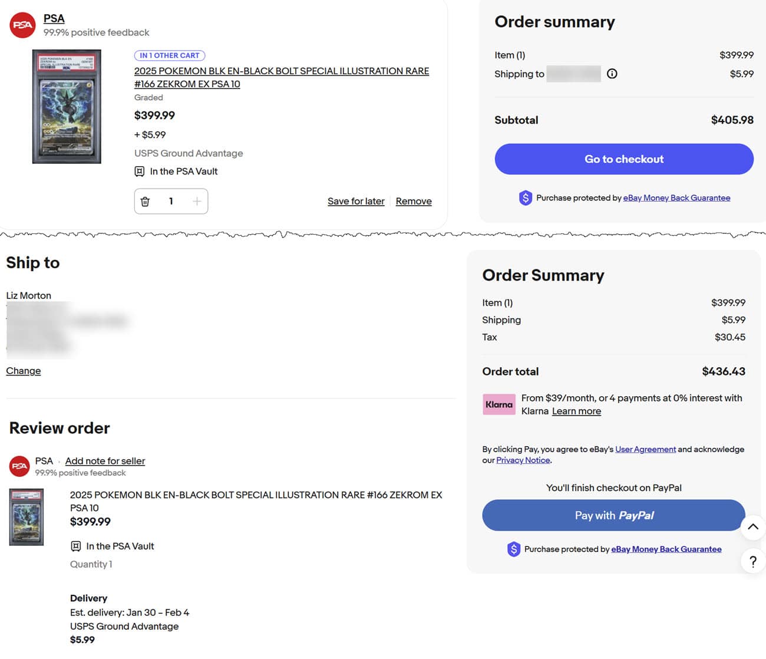Viewport: 766px width, 659px height.
Task: Pay with PayPal
Action: [613, 515]
